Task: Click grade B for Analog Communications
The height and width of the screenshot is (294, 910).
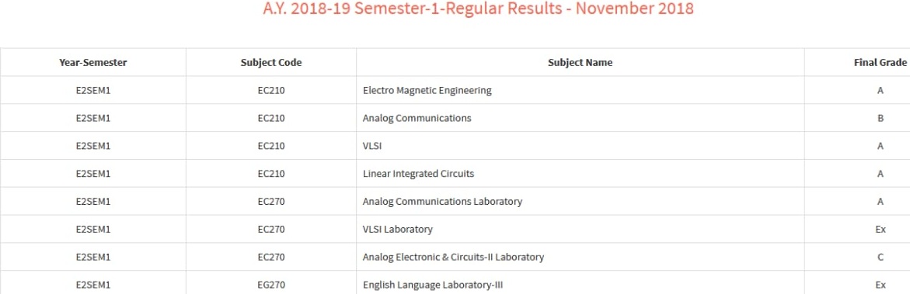Action: click(x=880, y=118)
